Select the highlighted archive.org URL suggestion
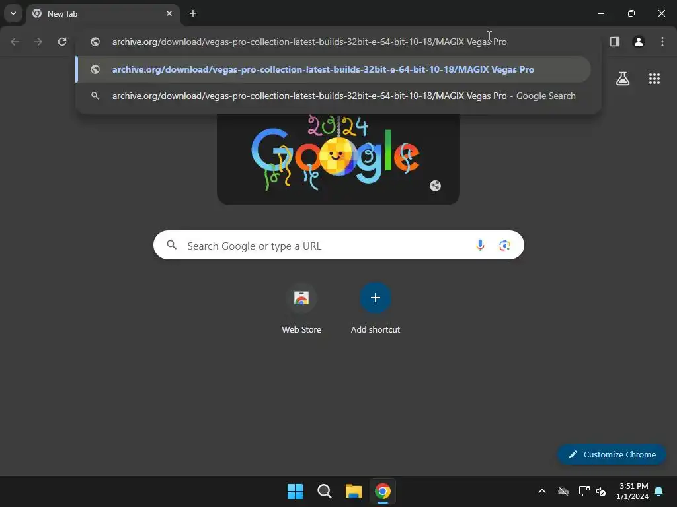This screenshot has width=677, height=507. [333, 69]
